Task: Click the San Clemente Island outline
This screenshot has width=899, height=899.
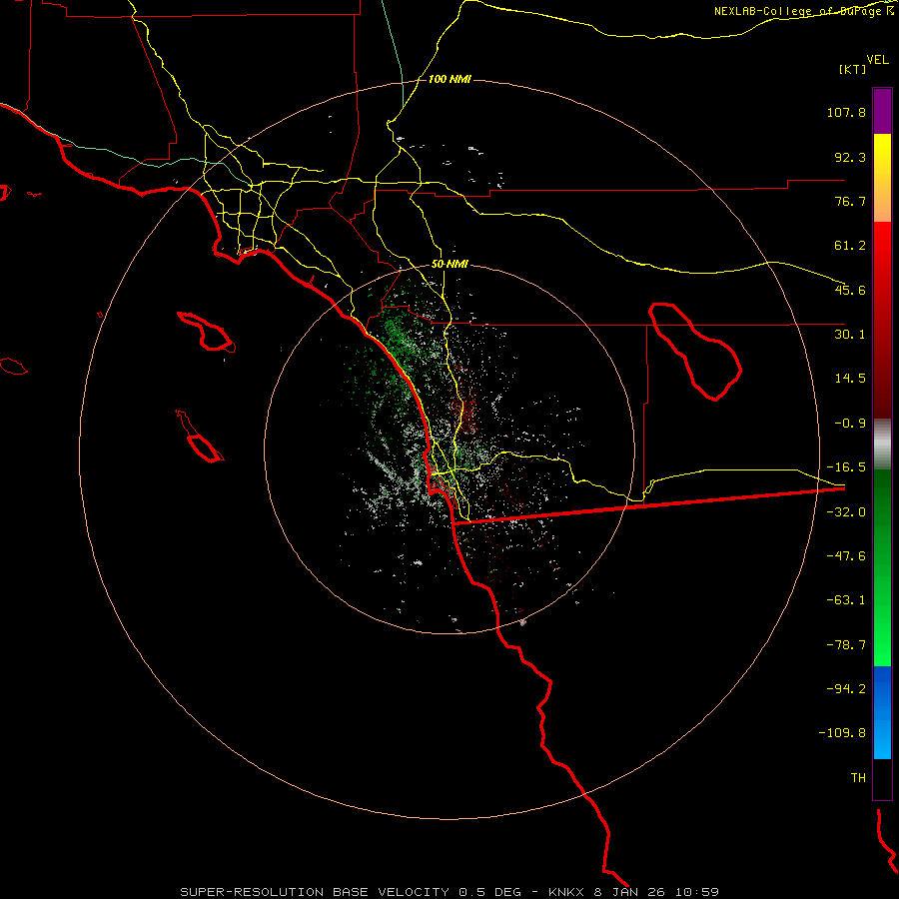Action: point(200,437)
